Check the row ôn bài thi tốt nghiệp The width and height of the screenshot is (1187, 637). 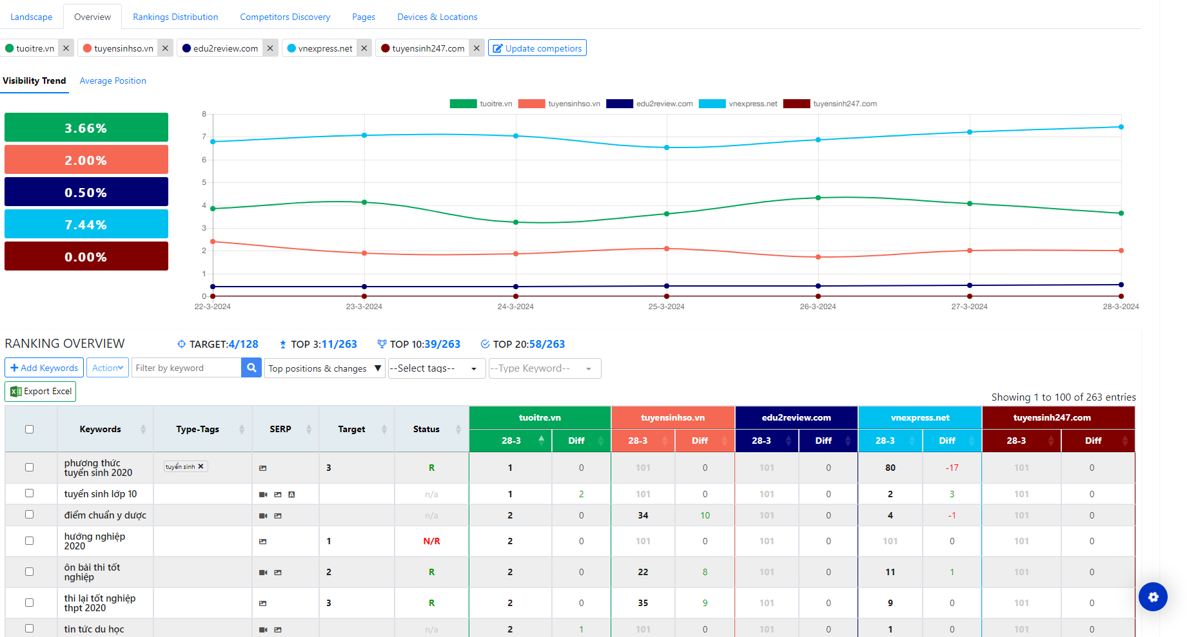point(29,572)
